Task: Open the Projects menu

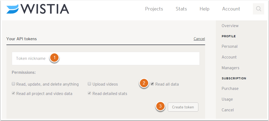Action: pos(154,9)
